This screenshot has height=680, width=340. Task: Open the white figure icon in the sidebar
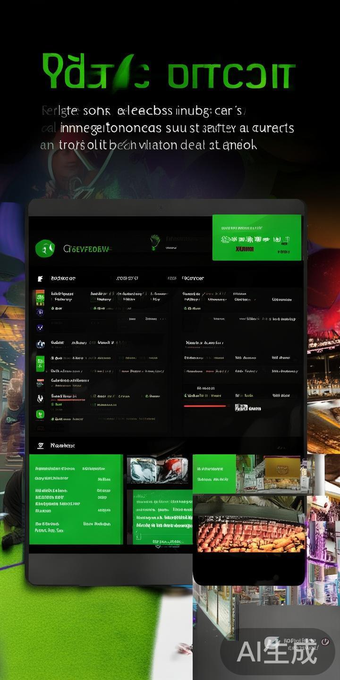[40, 398]
